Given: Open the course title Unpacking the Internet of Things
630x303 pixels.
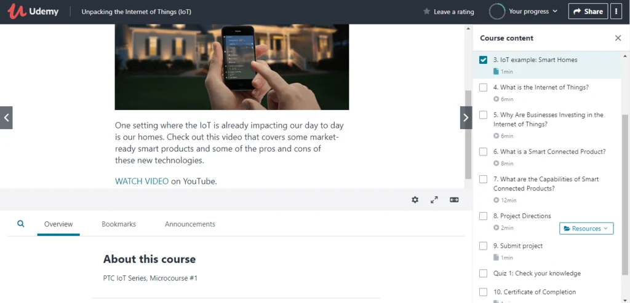Looking at the screenshot, I should click(x=136, y=12).
